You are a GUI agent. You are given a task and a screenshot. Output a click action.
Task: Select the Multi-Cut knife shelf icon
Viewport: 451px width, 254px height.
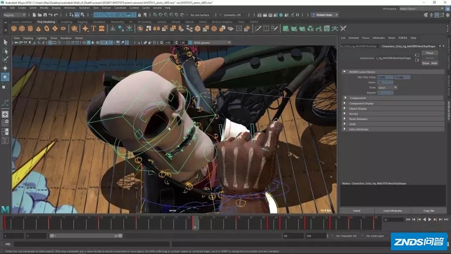click(x=258, y=28)
